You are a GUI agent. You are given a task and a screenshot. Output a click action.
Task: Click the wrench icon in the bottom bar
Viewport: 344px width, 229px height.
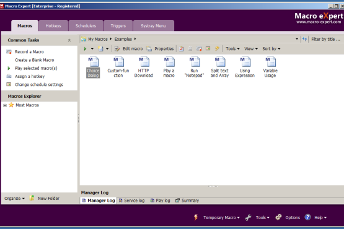click(249, 217)
